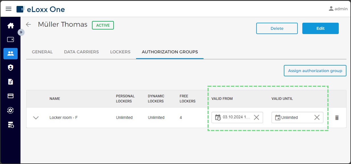Image resolution: width=351 pixels, height=164 pixels.
Task: Click the free lockers value 4
Action: click(181, 117)
